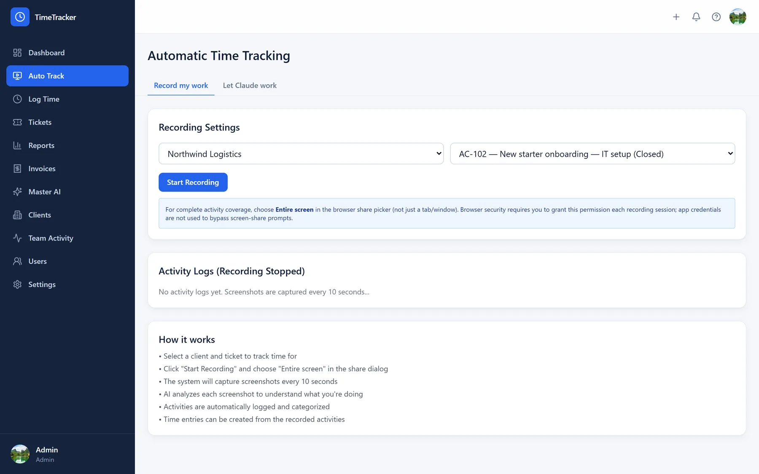The image size is (759, 474).
Task: Open the Northwind Logistics client dropdown
Action: point(301,154)
